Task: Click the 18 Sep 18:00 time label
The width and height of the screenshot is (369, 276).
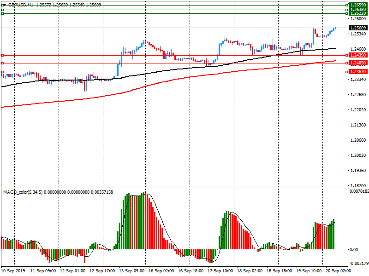Action: click(x=279, y=271)
